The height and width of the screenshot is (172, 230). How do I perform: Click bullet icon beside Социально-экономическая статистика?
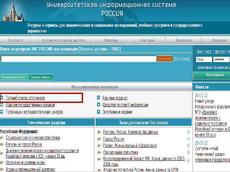(x=2, y=138)
